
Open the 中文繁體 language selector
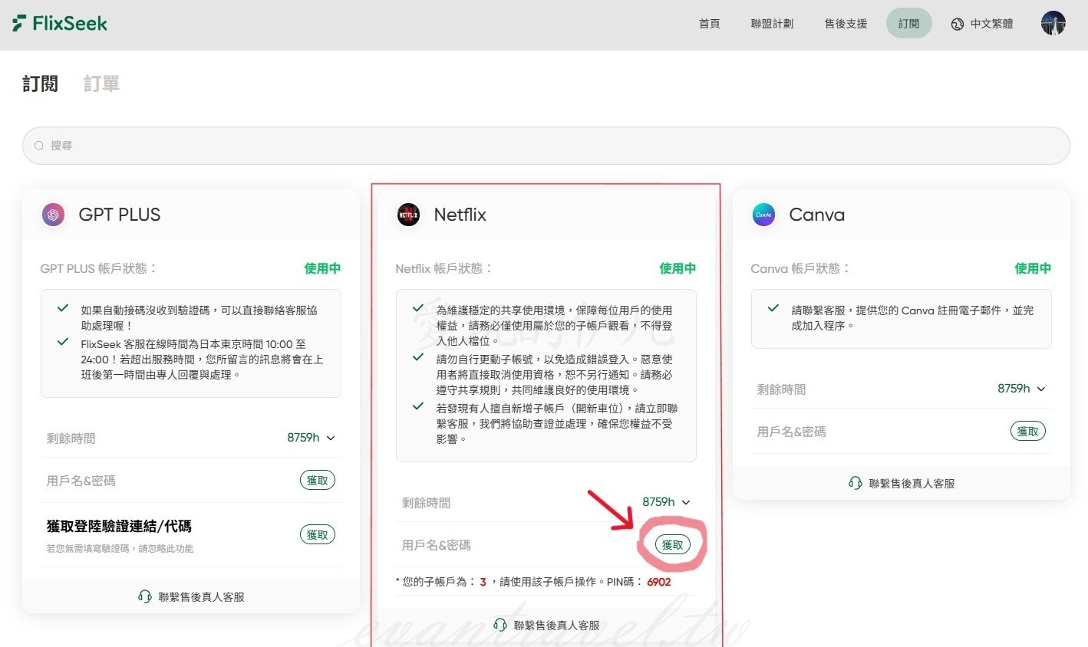tap(982, 24)
